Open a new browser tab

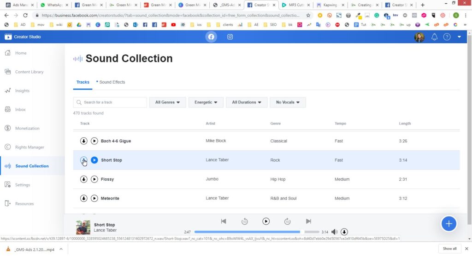[423, 5]
